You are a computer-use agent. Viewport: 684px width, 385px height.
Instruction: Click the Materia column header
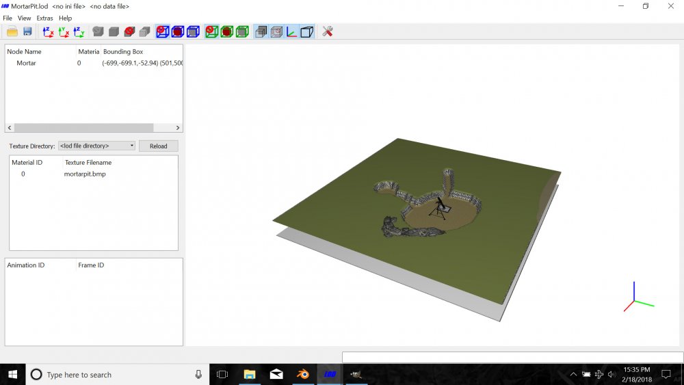click(88, 51)
